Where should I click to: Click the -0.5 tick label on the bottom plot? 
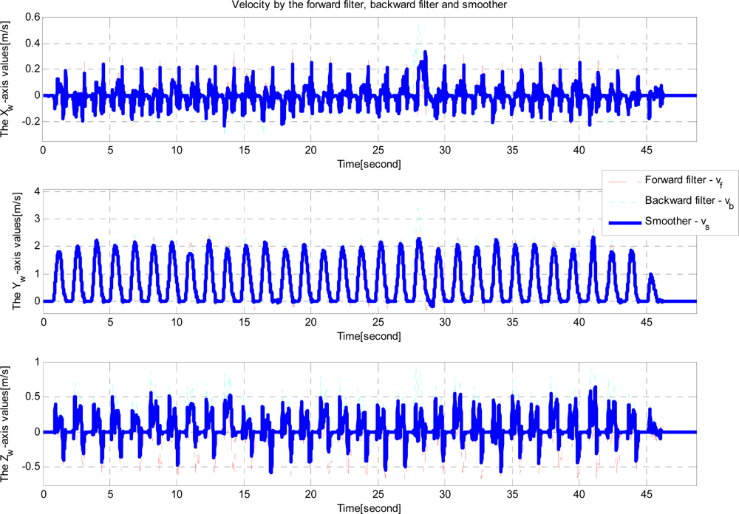pyautogui.click(x=30, y=467)
